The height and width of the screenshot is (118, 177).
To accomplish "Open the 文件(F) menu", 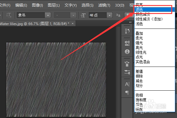I will tap(5, 5).
